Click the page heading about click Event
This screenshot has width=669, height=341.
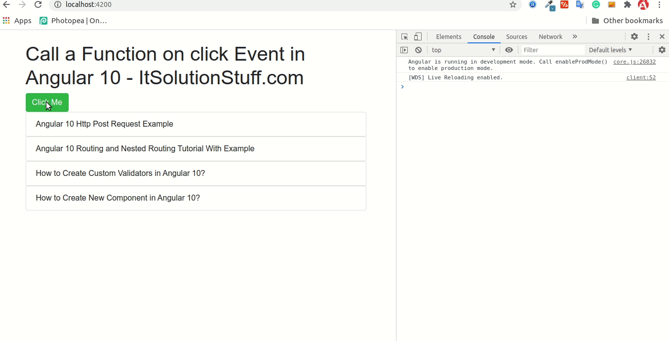[x=165, y=66]
